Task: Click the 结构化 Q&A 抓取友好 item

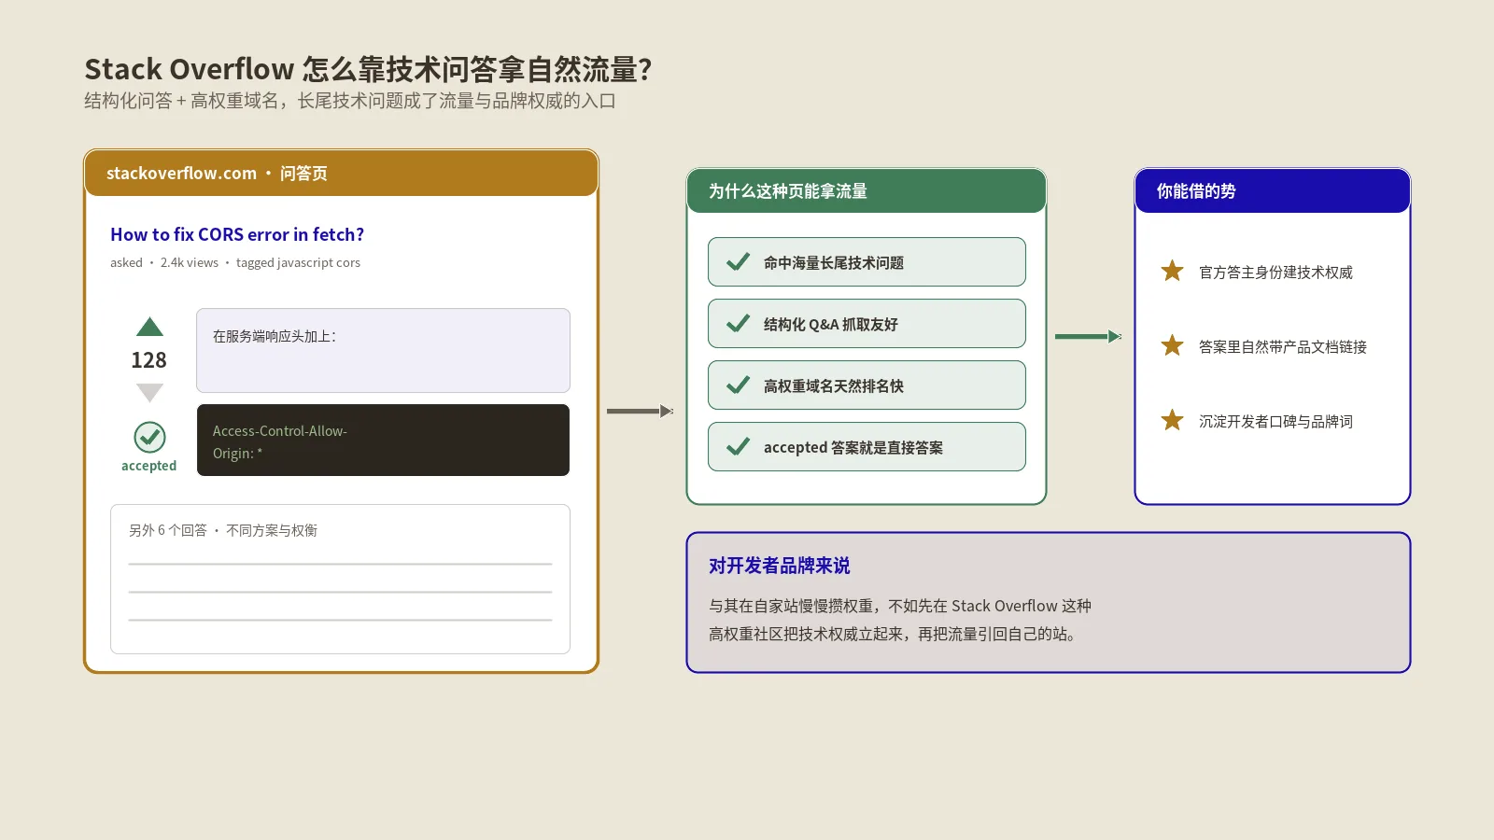Action: point(867,324)
